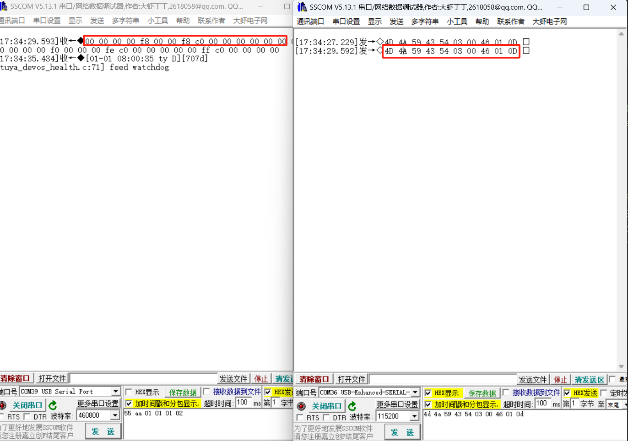The height and width of the screenshot is (441, 628).
Task: Open 串口设置 menu in the right window
Action: click(x=346, y=22)
